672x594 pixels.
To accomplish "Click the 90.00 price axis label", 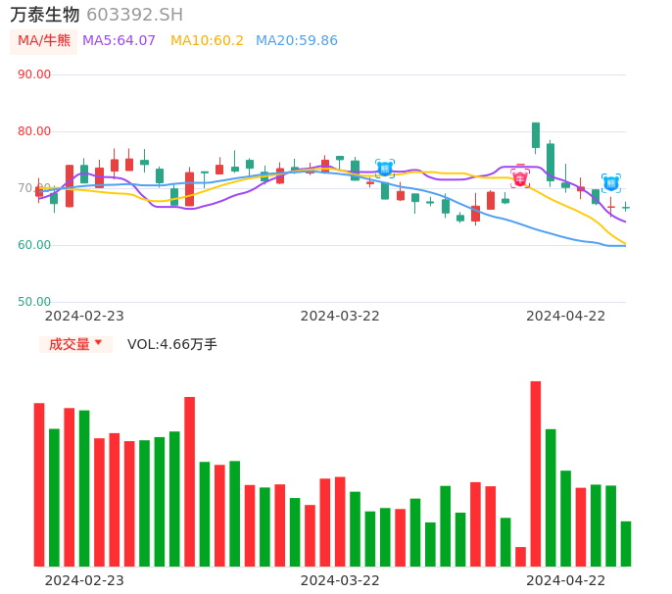I will click(x=34, y=74).
